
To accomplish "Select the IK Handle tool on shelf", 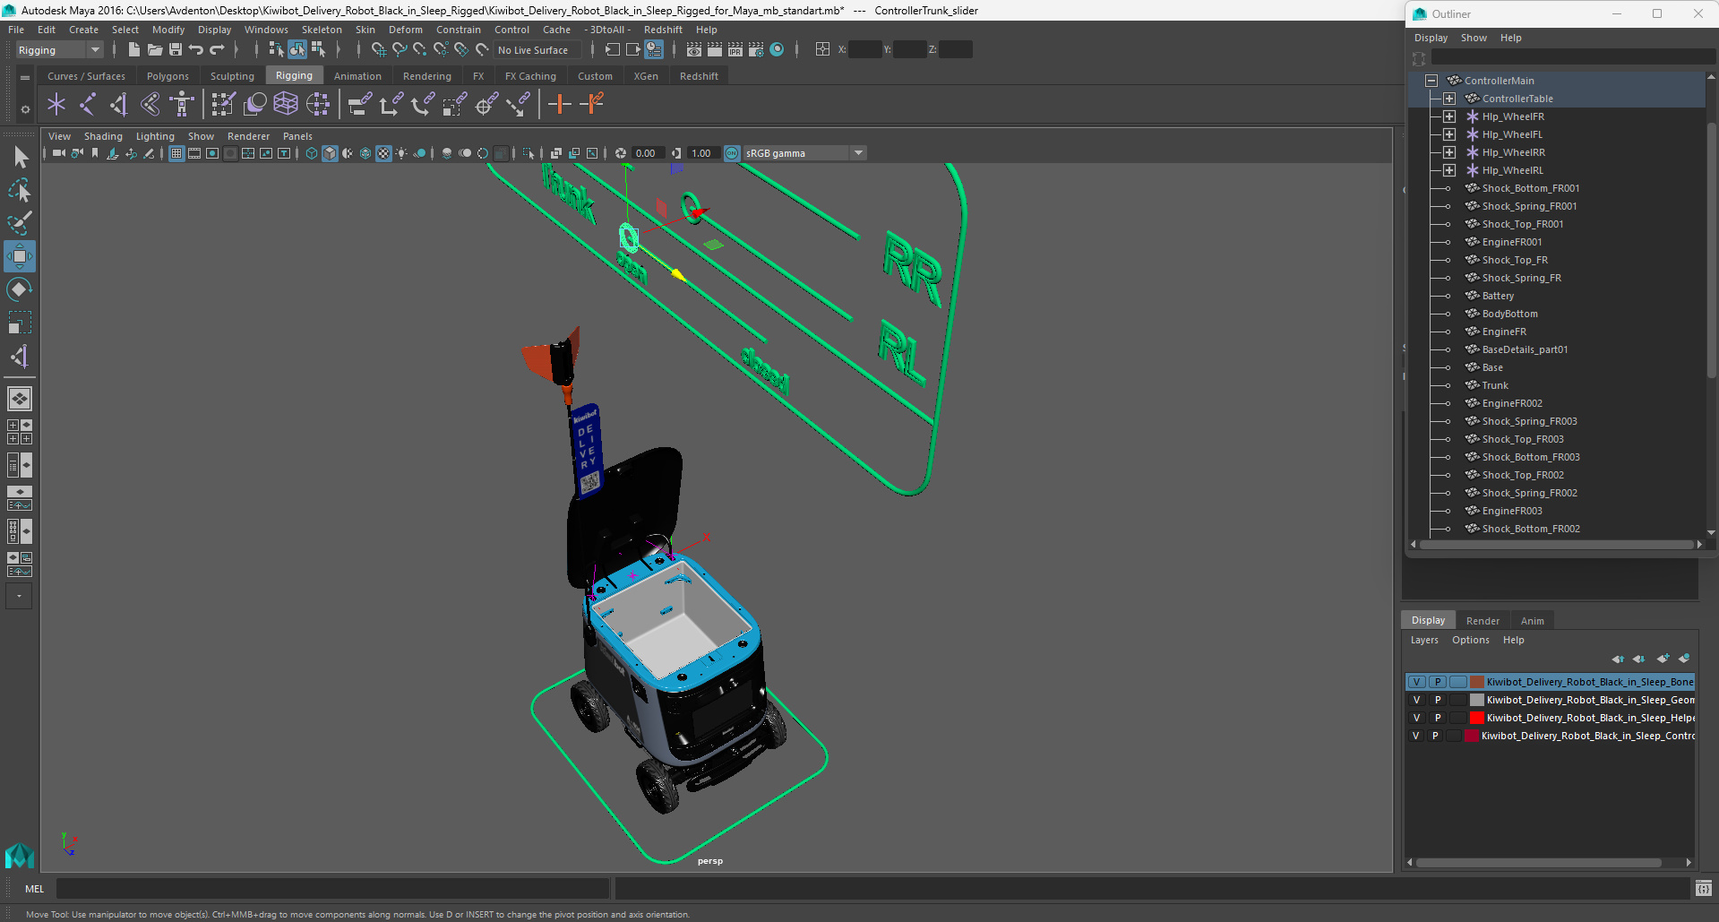I will (x=119, y=105).
